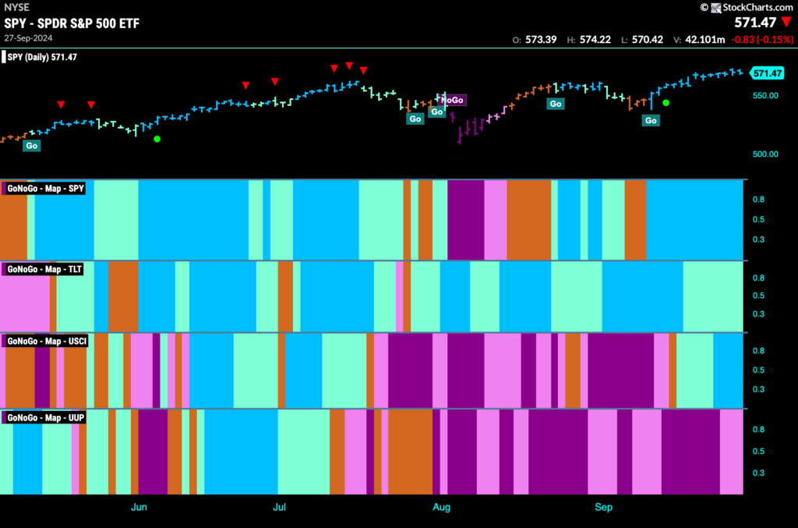Click the cyan 571.47 price tag
Viewport: 798px width, 528px height.
click(x=767, y=73)
